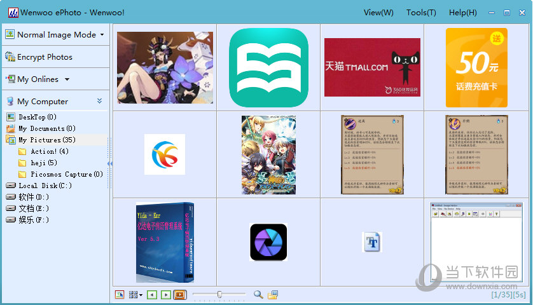Expand the My Onlines dropdown arrow
This screenshot has width=533, height=305.
(67, 79)
